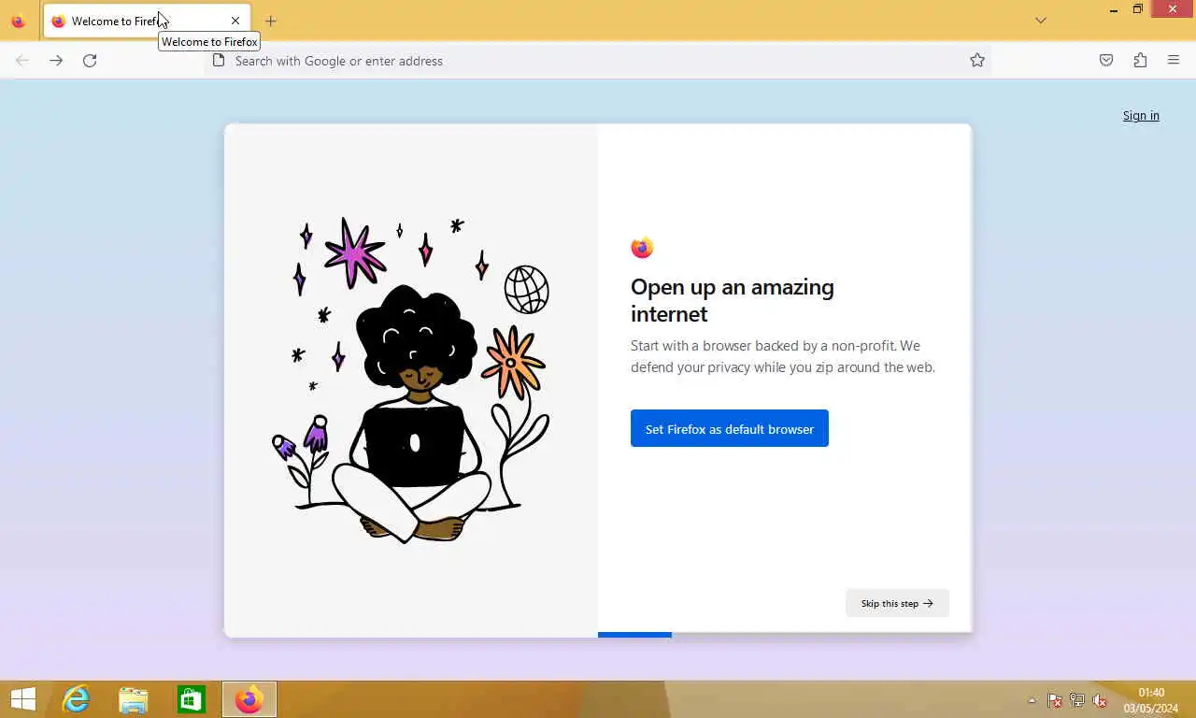Focus the Search with Google address bar
The image size is (1196, 718).
598,61
